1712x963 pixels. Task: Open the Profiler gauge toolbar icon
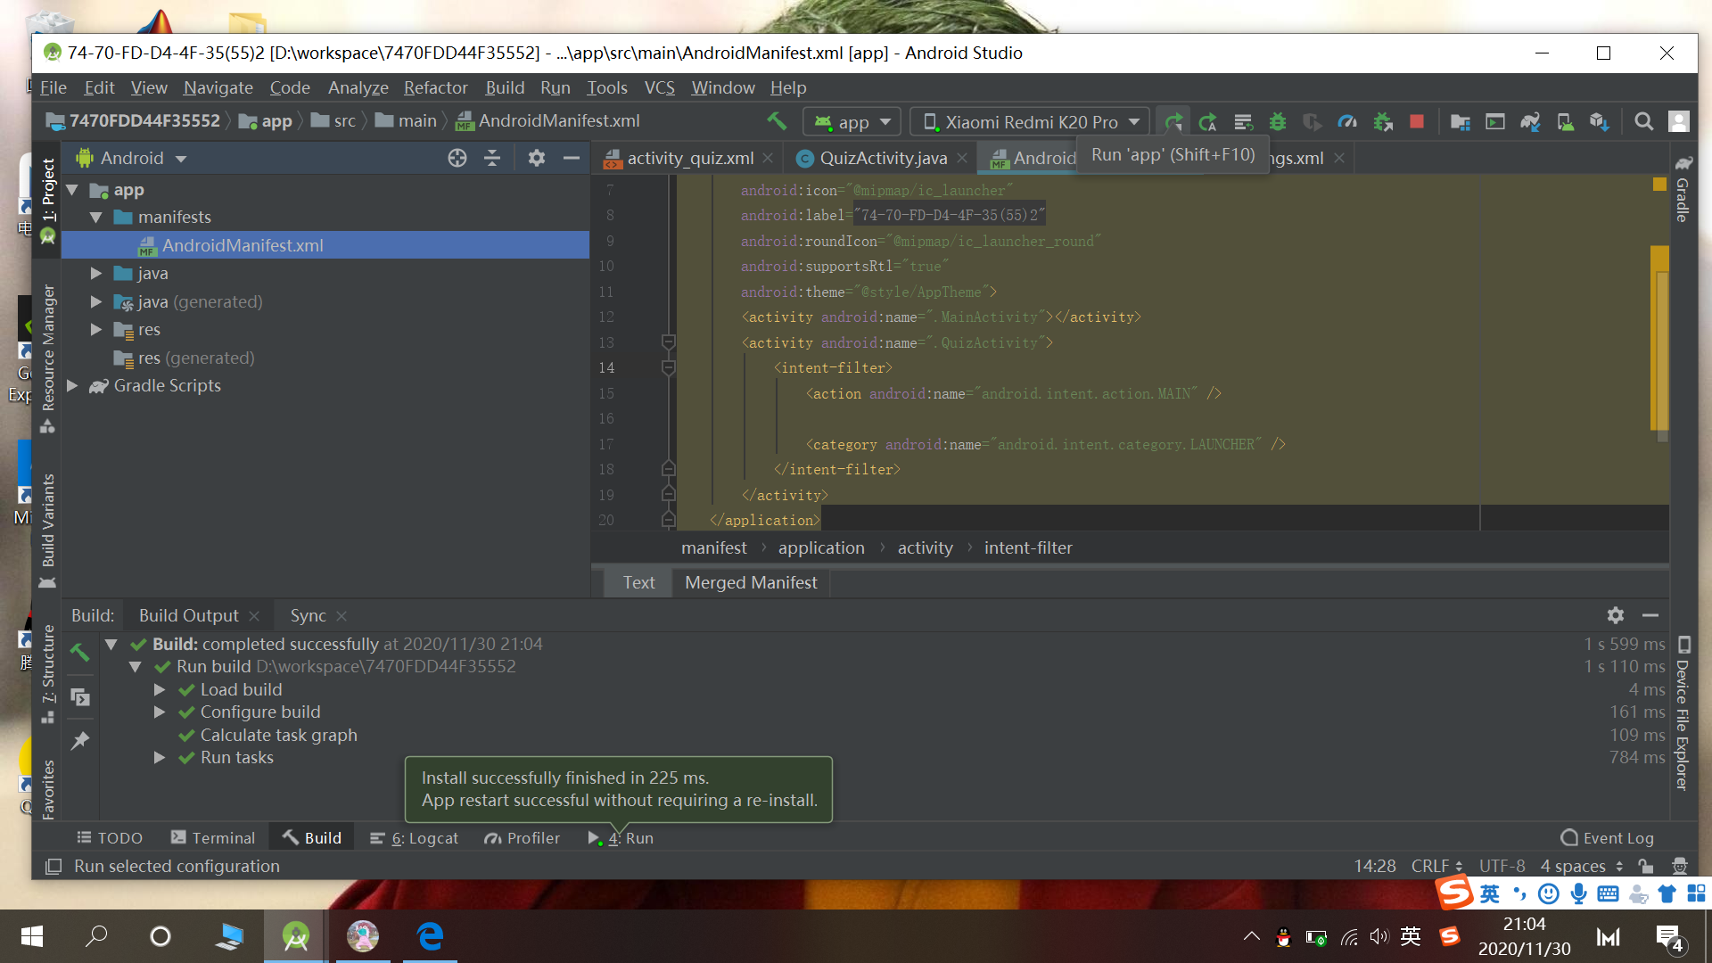[1347, 122]
